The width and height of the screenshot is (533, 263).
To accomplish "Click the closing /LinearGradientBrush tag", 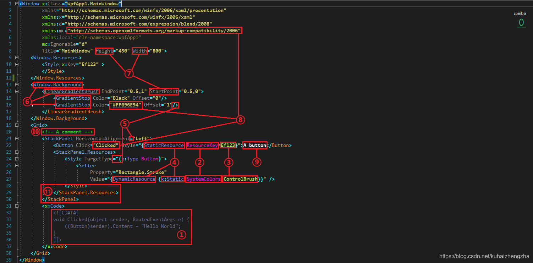I will 73,112.
